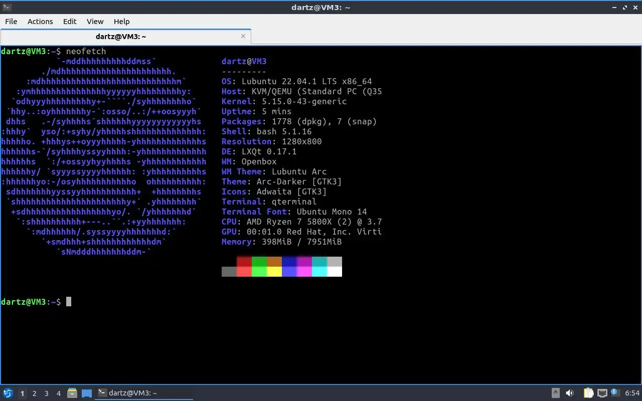Minimize the qterminal window

[615, 8]
